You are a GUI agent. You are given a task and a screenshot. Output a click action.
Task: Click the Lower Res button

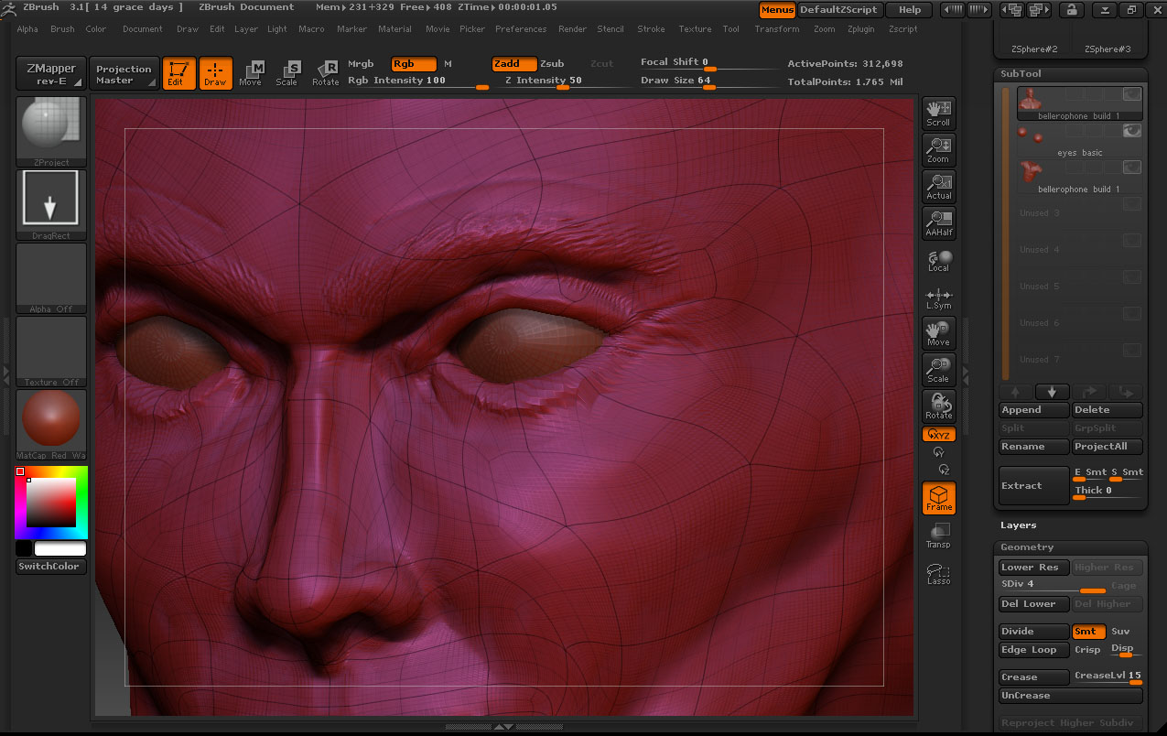1034,568
